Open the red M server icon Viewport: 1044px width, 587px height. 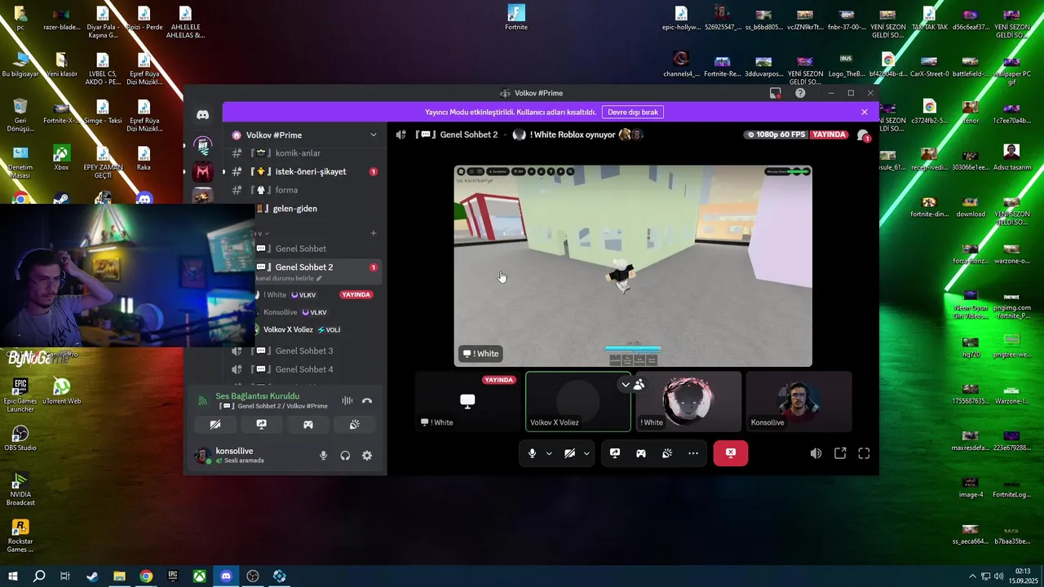tap(202, 171)
